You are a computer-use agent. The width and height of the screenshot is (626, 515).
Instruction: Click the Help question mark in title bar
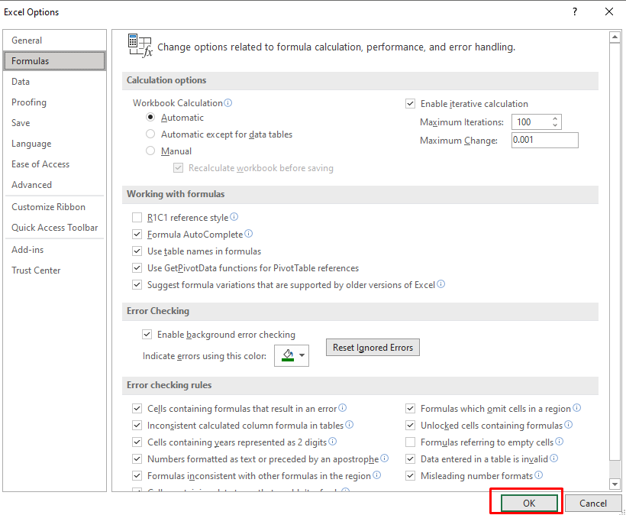[574, 11]
